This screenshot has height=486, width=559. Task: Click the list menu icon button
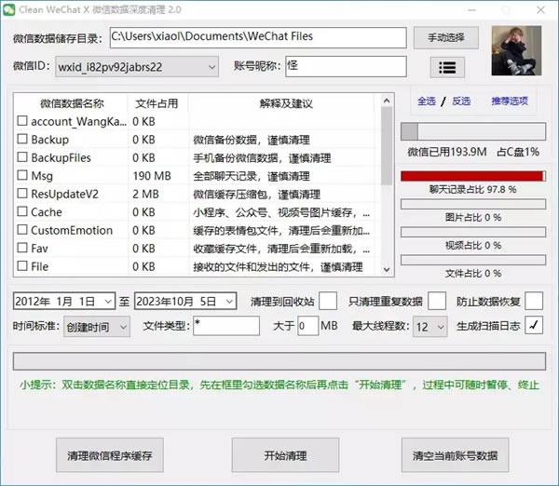(447, 67)
